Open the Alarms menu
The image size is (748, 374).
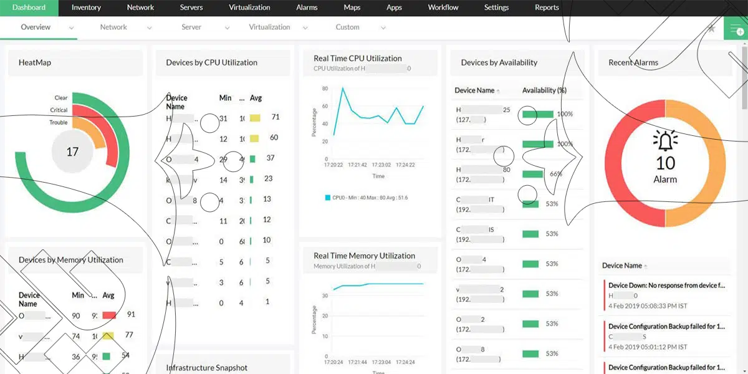pyautogui.click(x=307, y=7)
